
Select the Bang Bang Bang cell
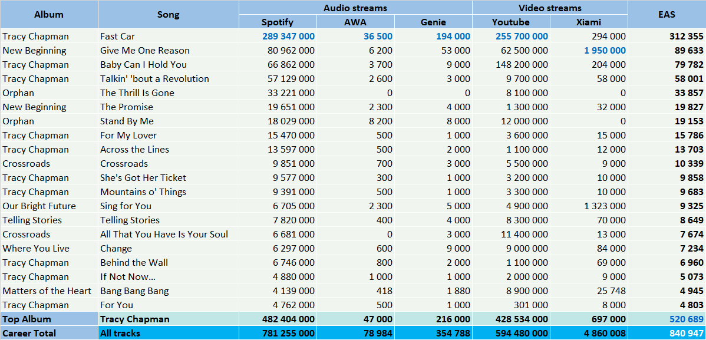(169, 291)
